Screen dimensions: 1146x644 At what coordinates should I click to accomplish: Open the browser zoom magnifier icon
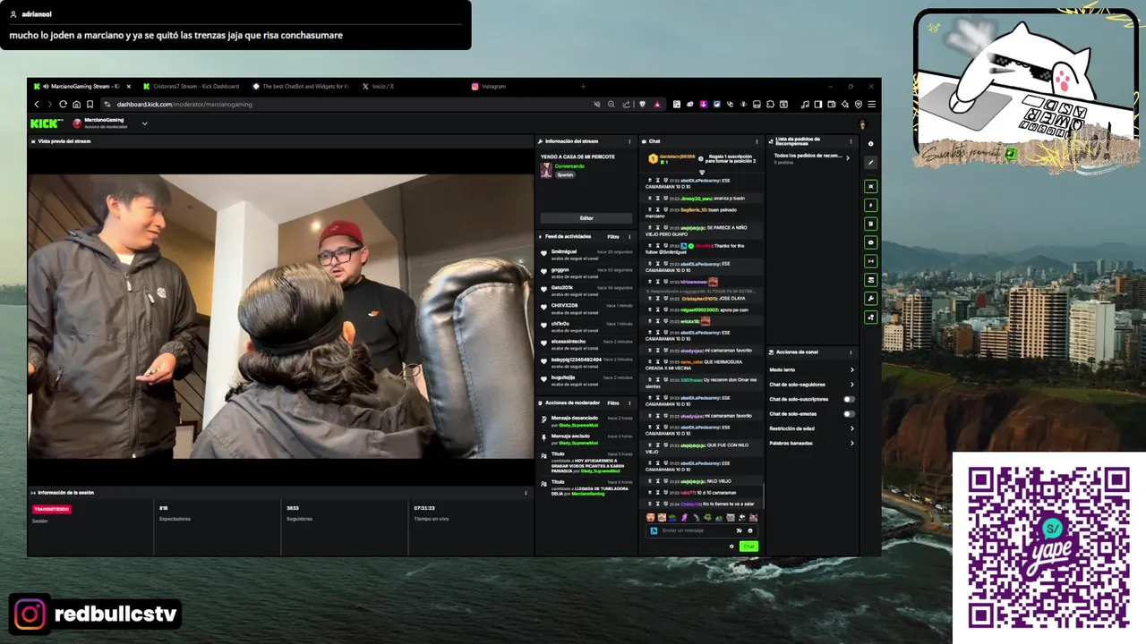click(x=611, y=104)
